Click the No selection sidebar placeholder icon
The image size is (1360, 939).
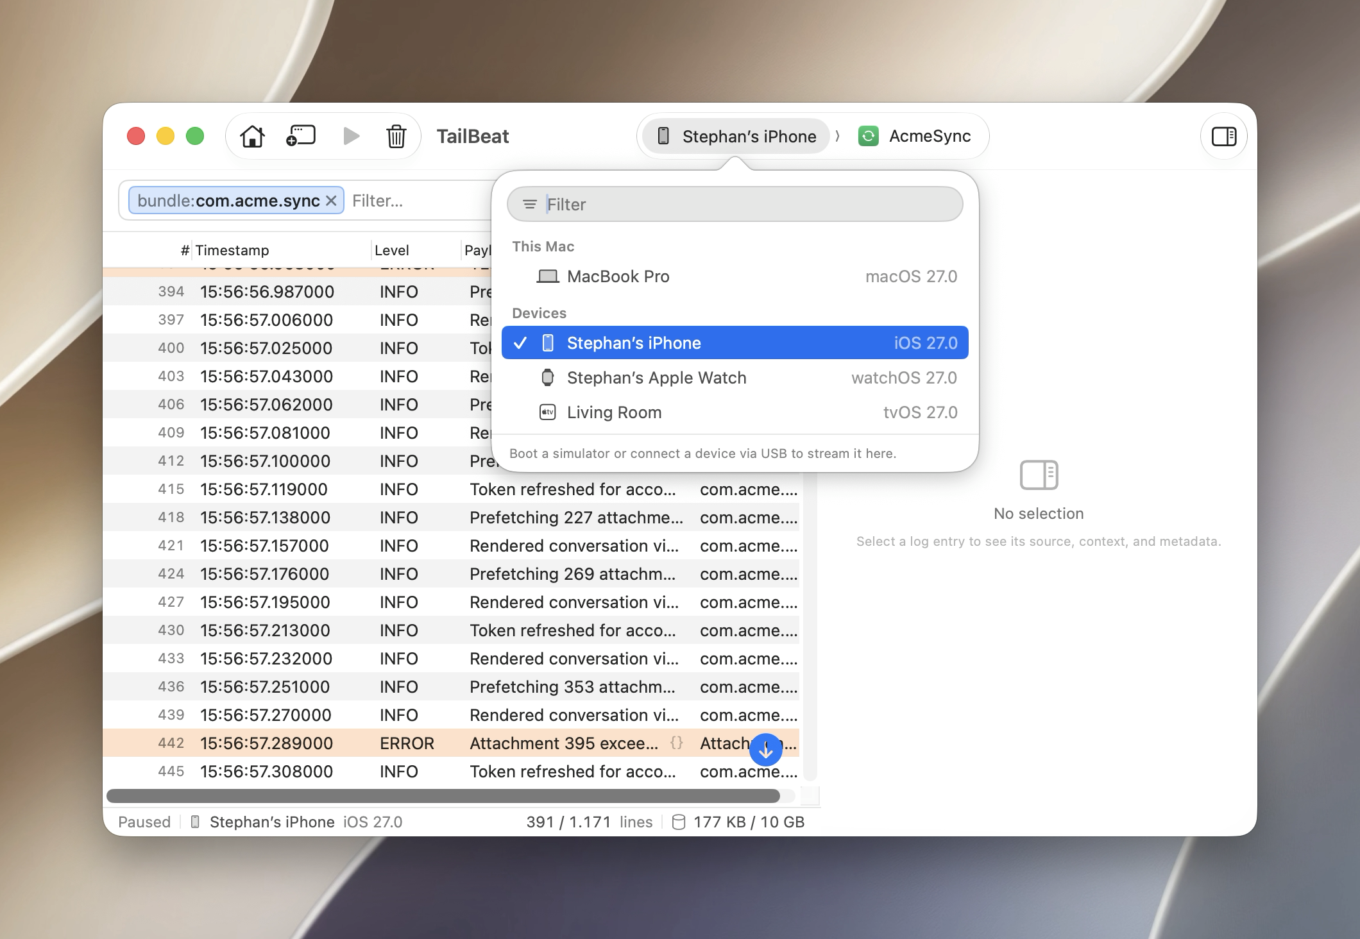pos(1039,475)
